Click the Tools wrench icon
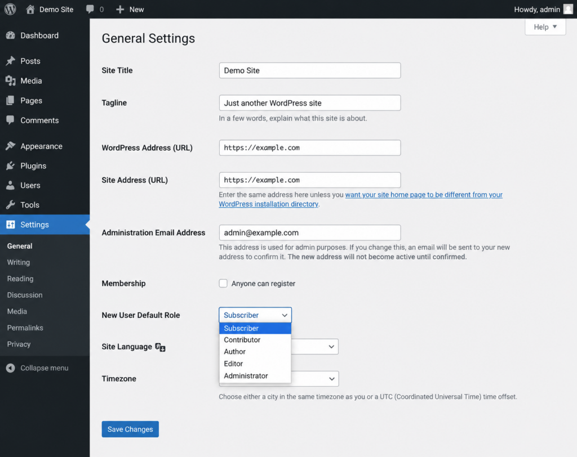Screen dimensions: 577x457 (x=10, y=205)
